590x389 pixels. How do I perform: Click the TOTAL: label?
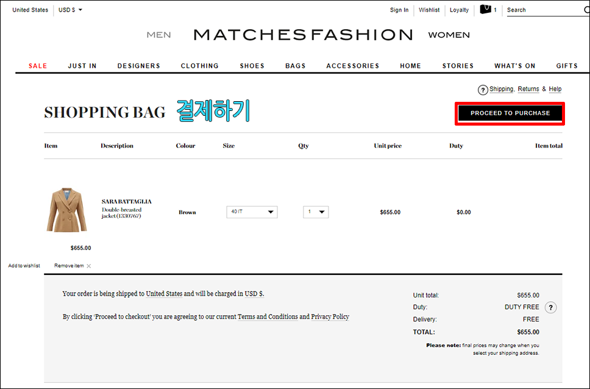(424, 332)
